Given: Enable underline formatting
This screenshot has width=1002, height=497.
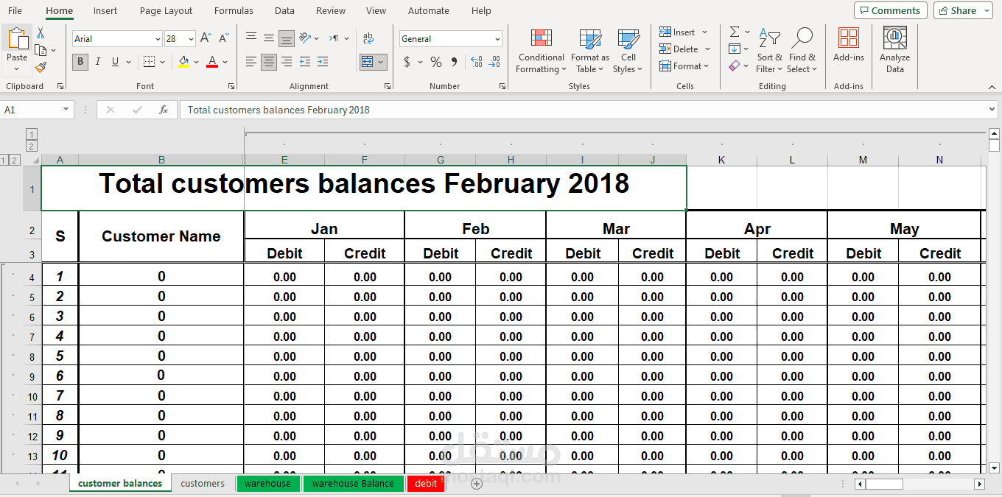Looking at the screenshot, I should click(x=114, y=62).
